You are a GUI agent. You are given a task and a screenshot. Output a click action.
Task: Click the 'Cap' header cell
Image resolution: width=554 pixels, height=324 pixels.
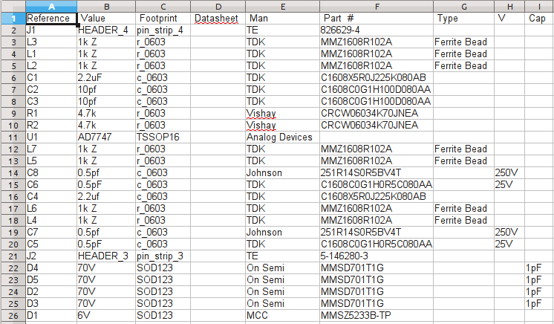[539, 19]
